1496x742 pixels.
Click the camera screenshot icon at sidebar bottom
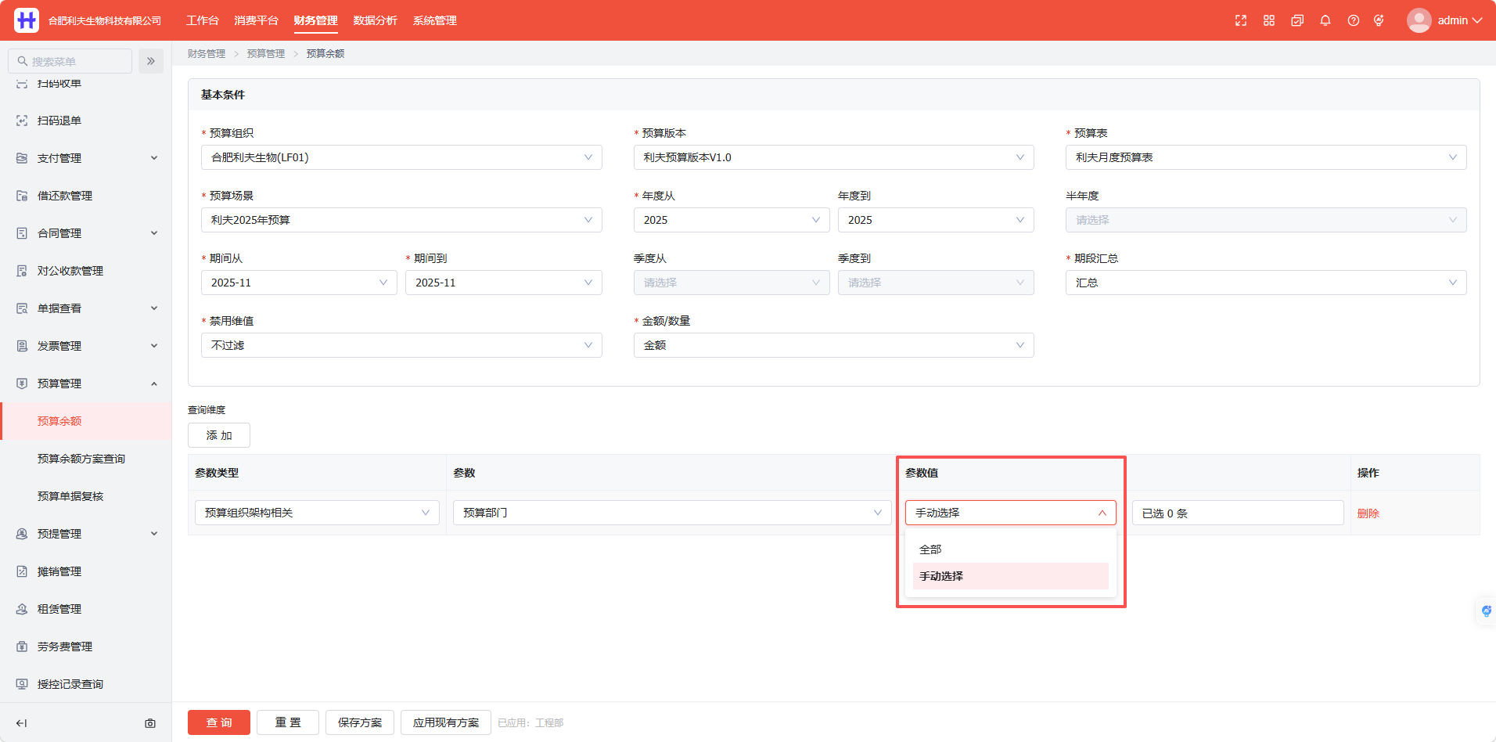150,723
